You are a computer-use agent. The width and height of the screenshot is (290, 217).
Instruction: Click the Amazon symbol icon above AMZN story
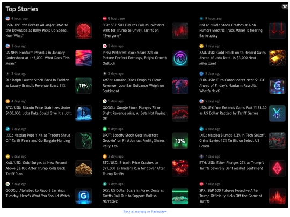coord(105,73)
